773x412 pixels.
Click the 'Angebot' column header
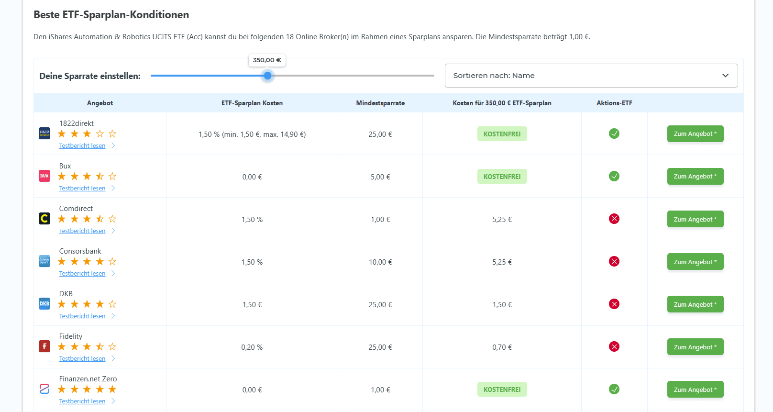[x=100, y=103]
